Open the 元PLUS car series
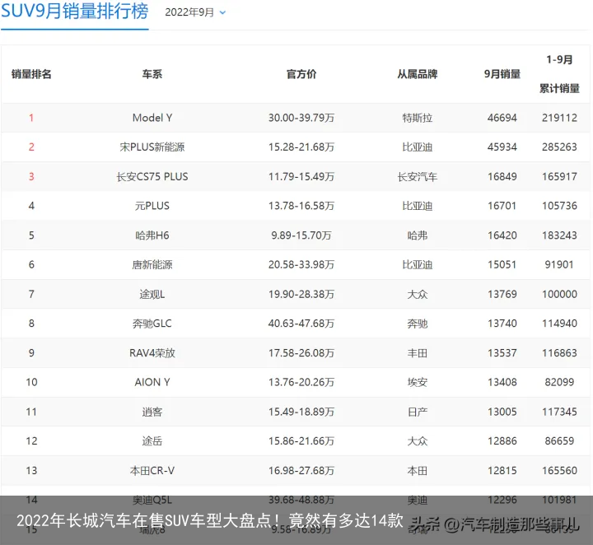Viewport: 593px width, 545px height. click(x=152, y=206)
